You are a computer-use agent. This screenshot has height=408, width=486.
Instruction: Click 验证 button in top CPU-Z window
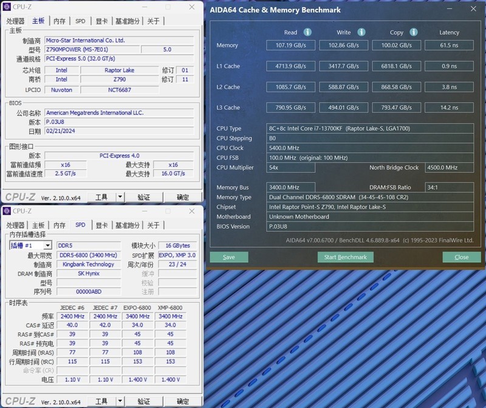pos(143,197)
